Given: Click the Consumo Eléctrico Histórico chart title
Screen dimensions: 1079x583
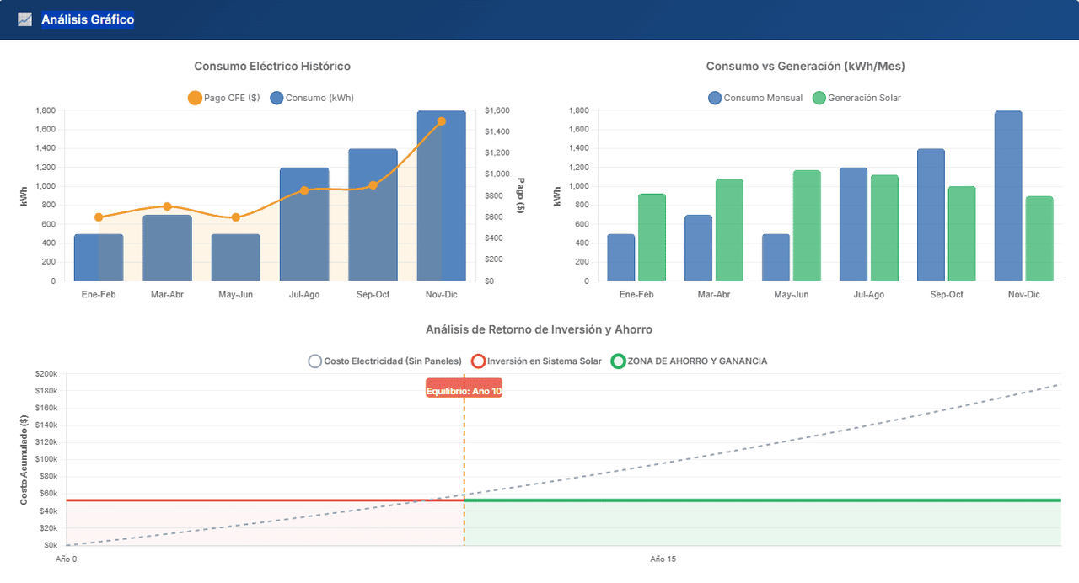Looking at the screenshot, I should tap(272, 66).
